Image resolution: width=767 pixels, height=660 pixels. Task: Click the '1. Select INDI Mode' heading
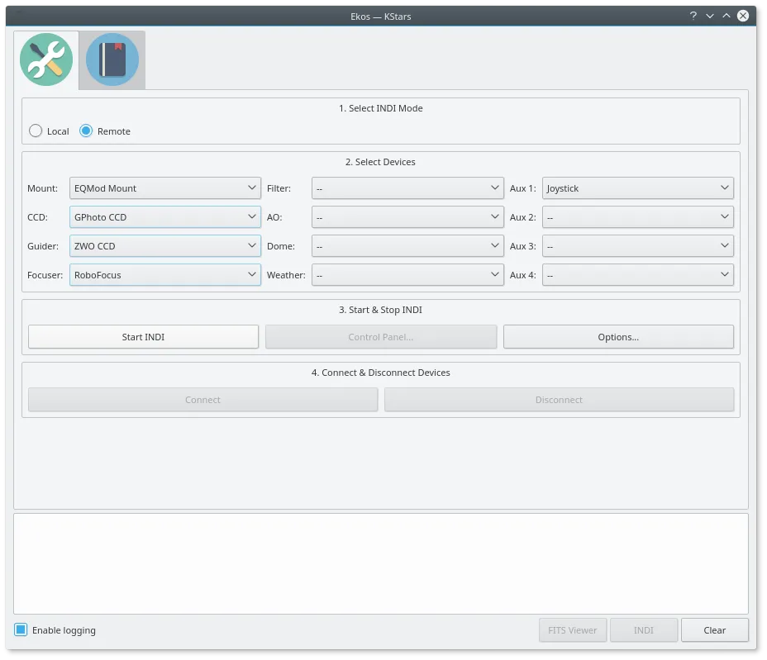click(380, 108)
